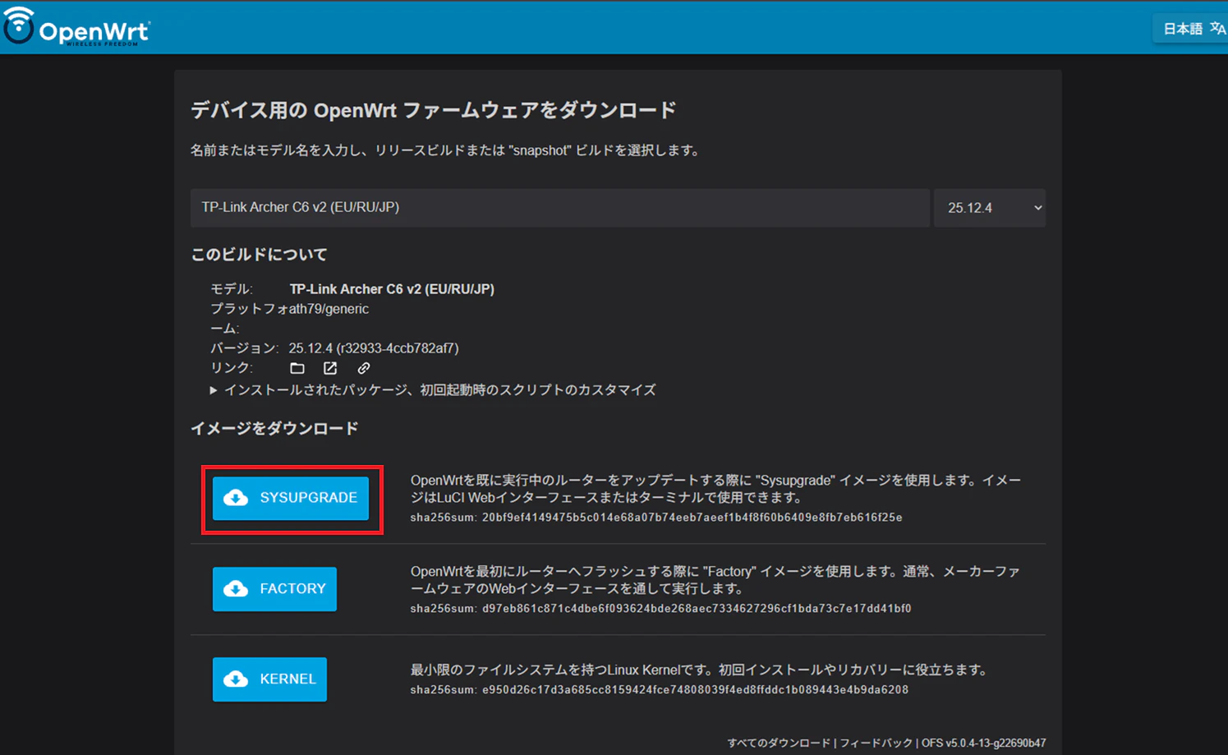Click the instruction text mentioning "snapshot" ビルド

[445, 150]
